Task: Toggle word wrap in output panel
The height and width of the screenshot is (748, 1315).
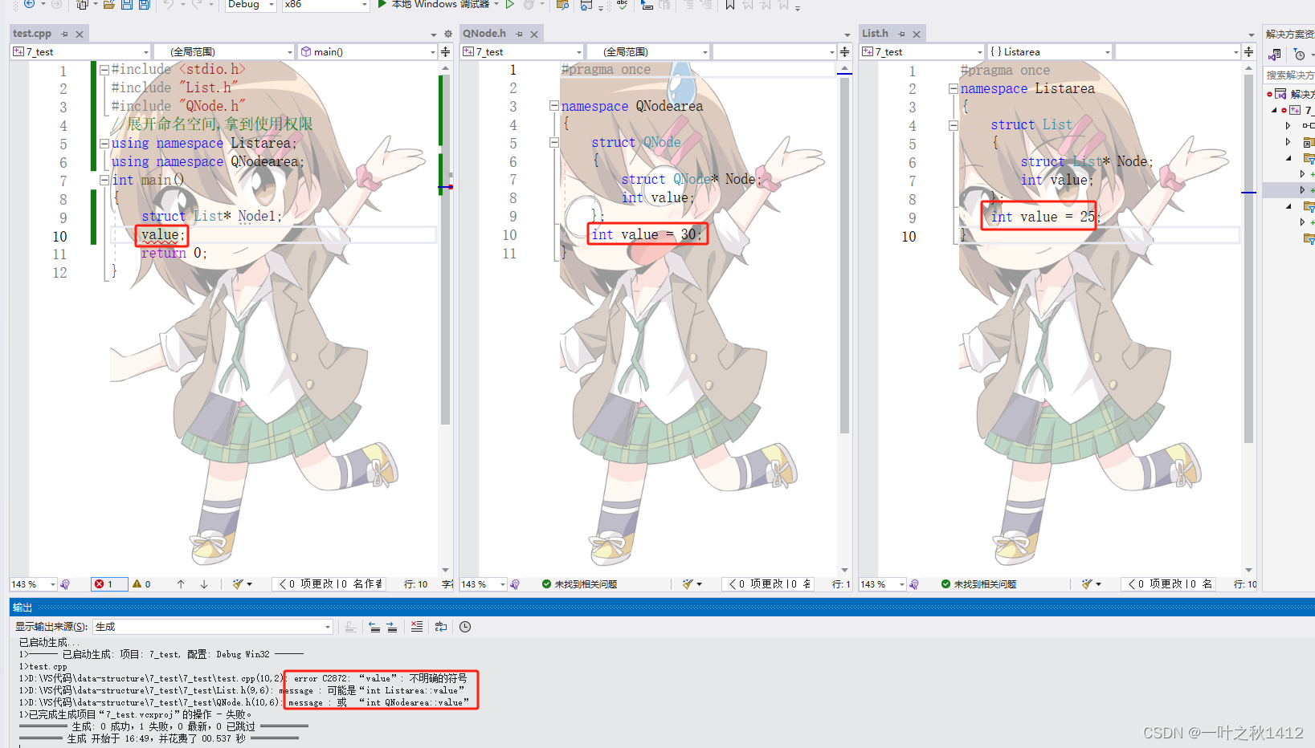Action: pyautogui.click(x=441, y=627)
